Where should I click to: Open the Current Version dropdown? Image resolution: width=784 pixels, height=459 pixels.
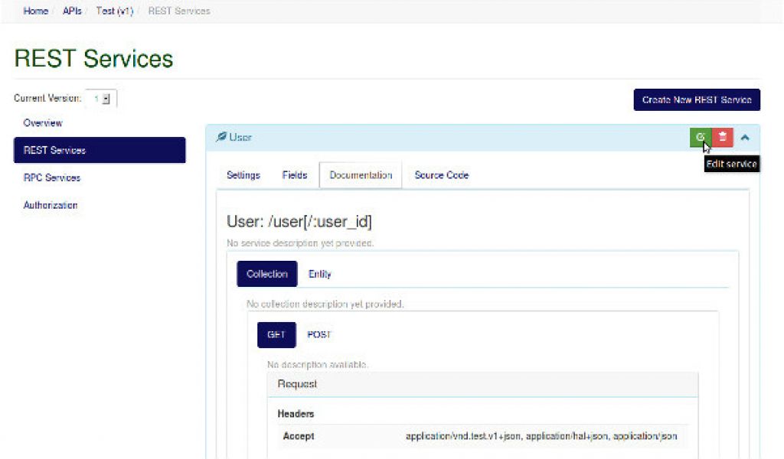100,98
